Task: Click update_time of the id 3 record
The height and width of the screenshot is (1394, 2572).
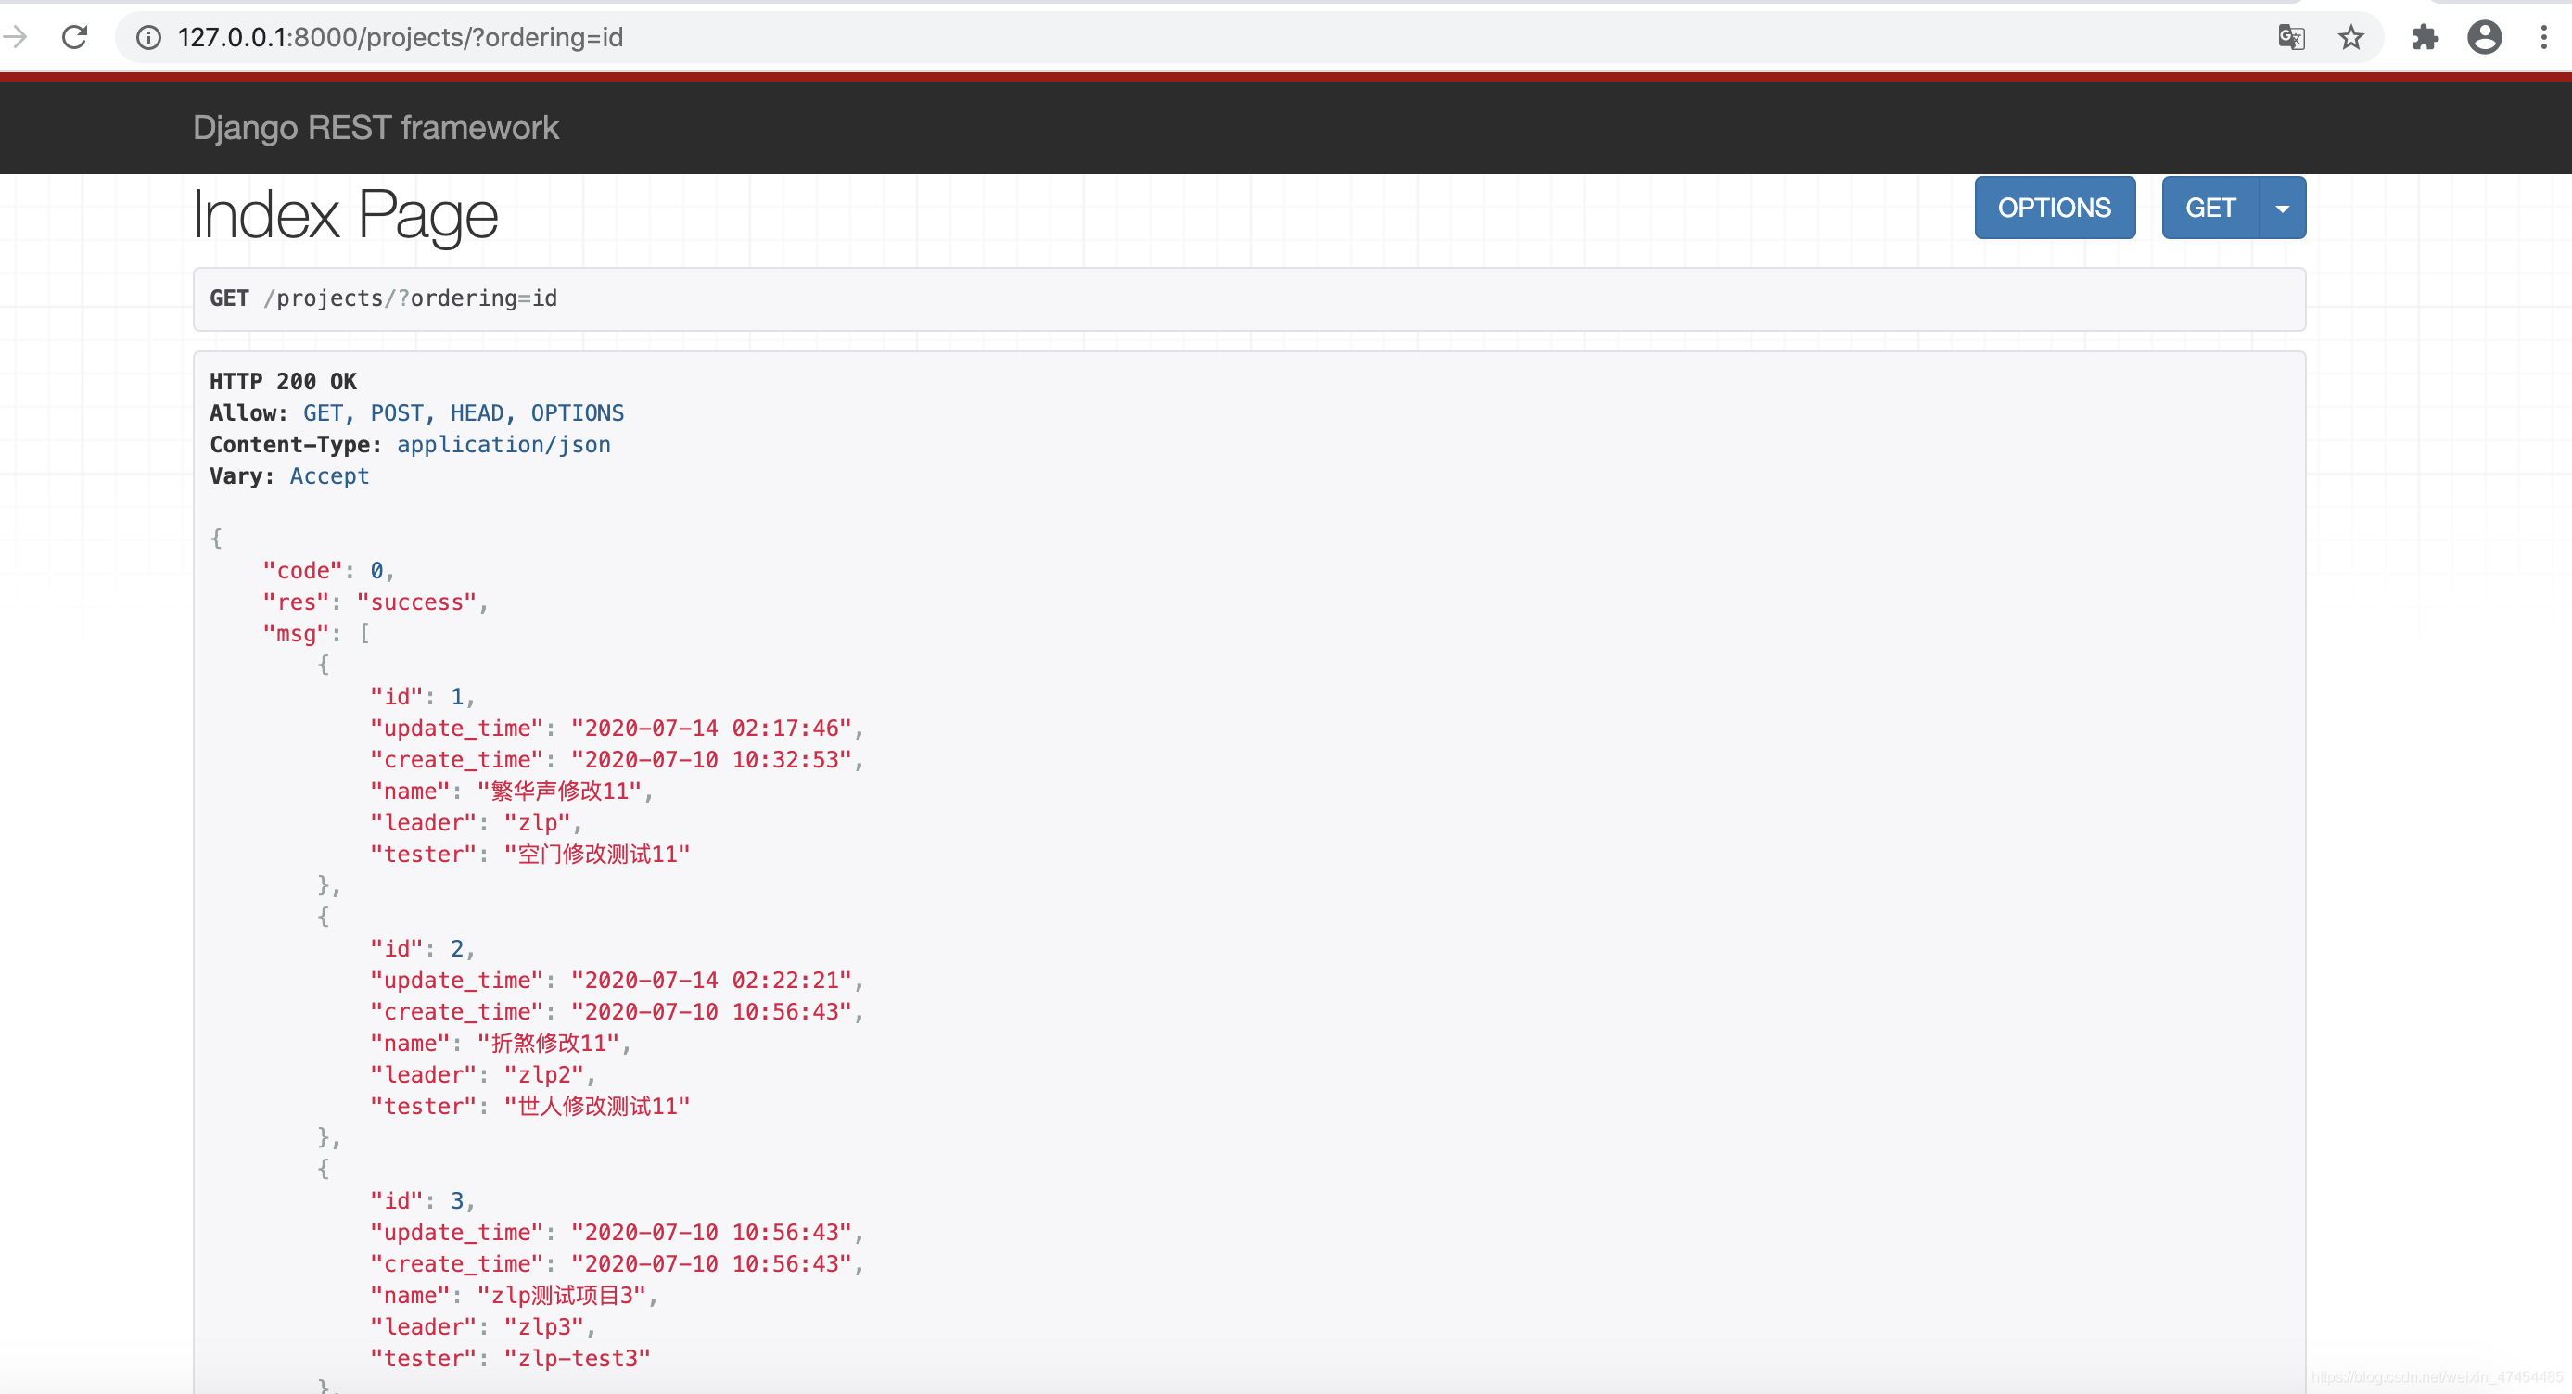Action: 618,1233
